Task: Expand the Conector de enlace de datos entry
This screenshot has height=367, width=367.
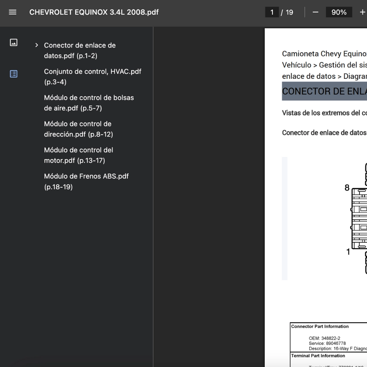Action: coord(37,46)
